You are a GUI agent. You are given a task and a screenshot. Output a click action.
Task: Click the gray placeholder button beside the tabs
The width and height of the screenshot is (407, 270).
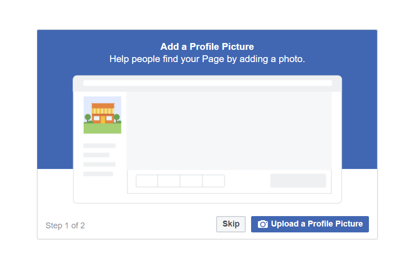coord(298,180)
